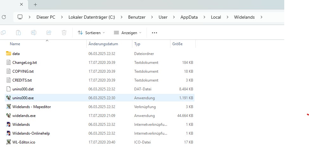309x159 pixels.
Task: Select the unins000.dat file name
Action: coord(23,89)
